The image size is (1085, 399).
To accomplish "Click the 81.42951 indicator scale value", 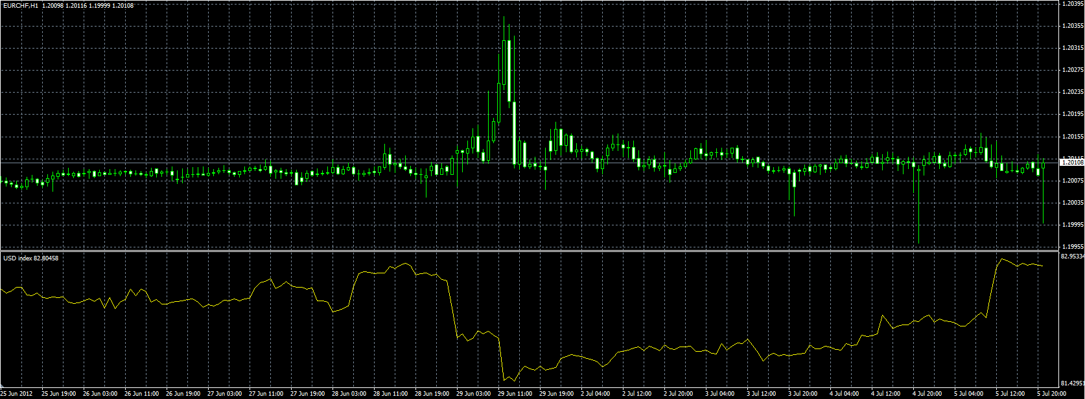I will point(1073,384).
